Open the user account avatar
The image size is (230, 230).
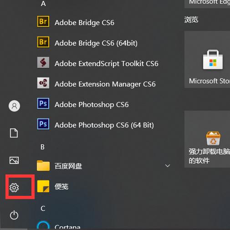tap(14, 106)
